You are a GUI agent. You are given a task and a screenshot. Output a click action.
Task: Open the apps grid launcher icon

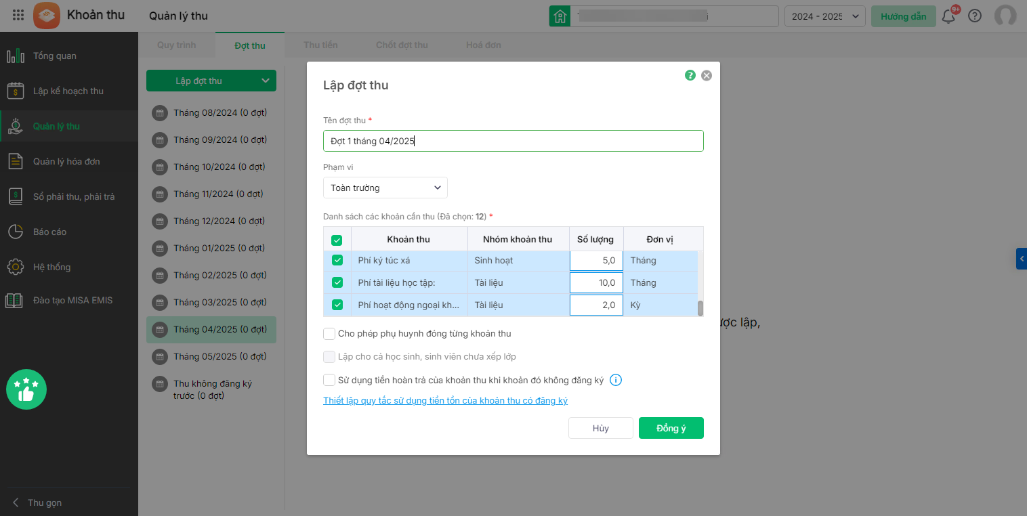click(x=19, y=15)
